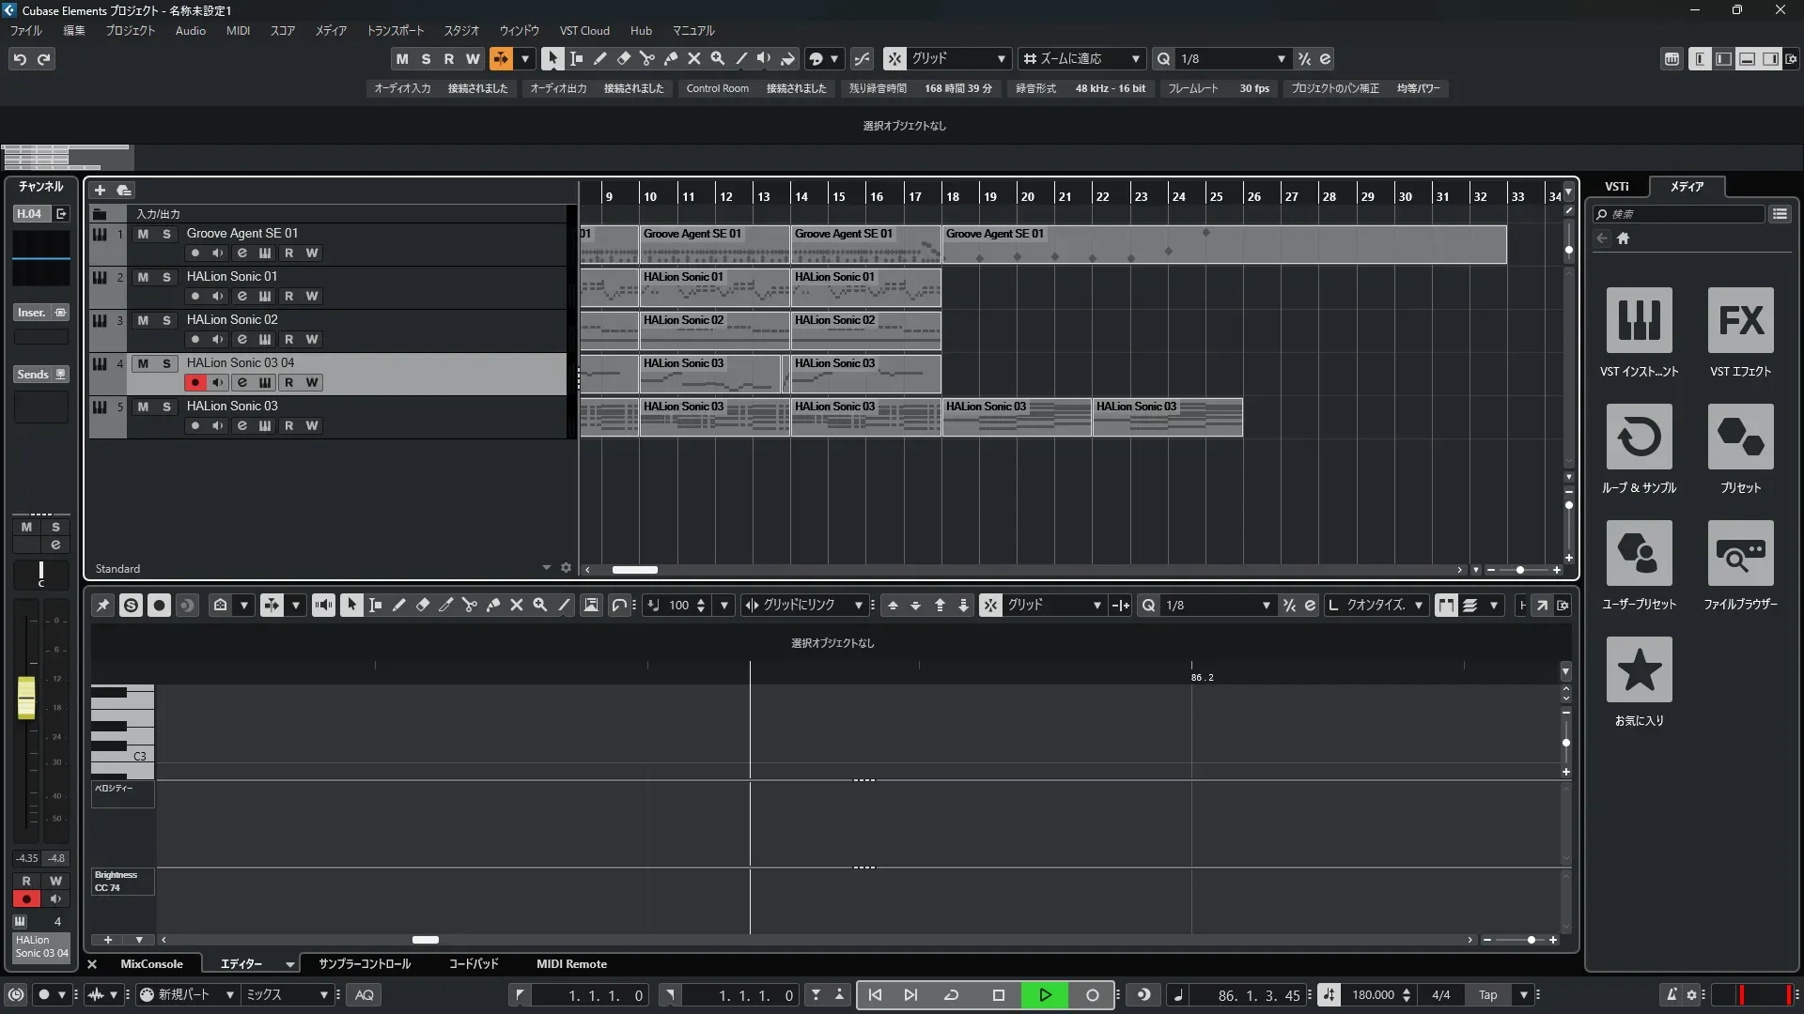The width and height of the screenshot is (1804, 1014).
Task: Open the MIDI menu
Action: point(238,31)
